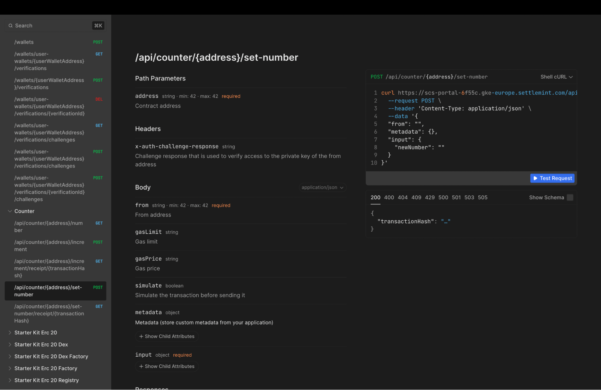Click the Path Parameters section heading

click(160, 79)
